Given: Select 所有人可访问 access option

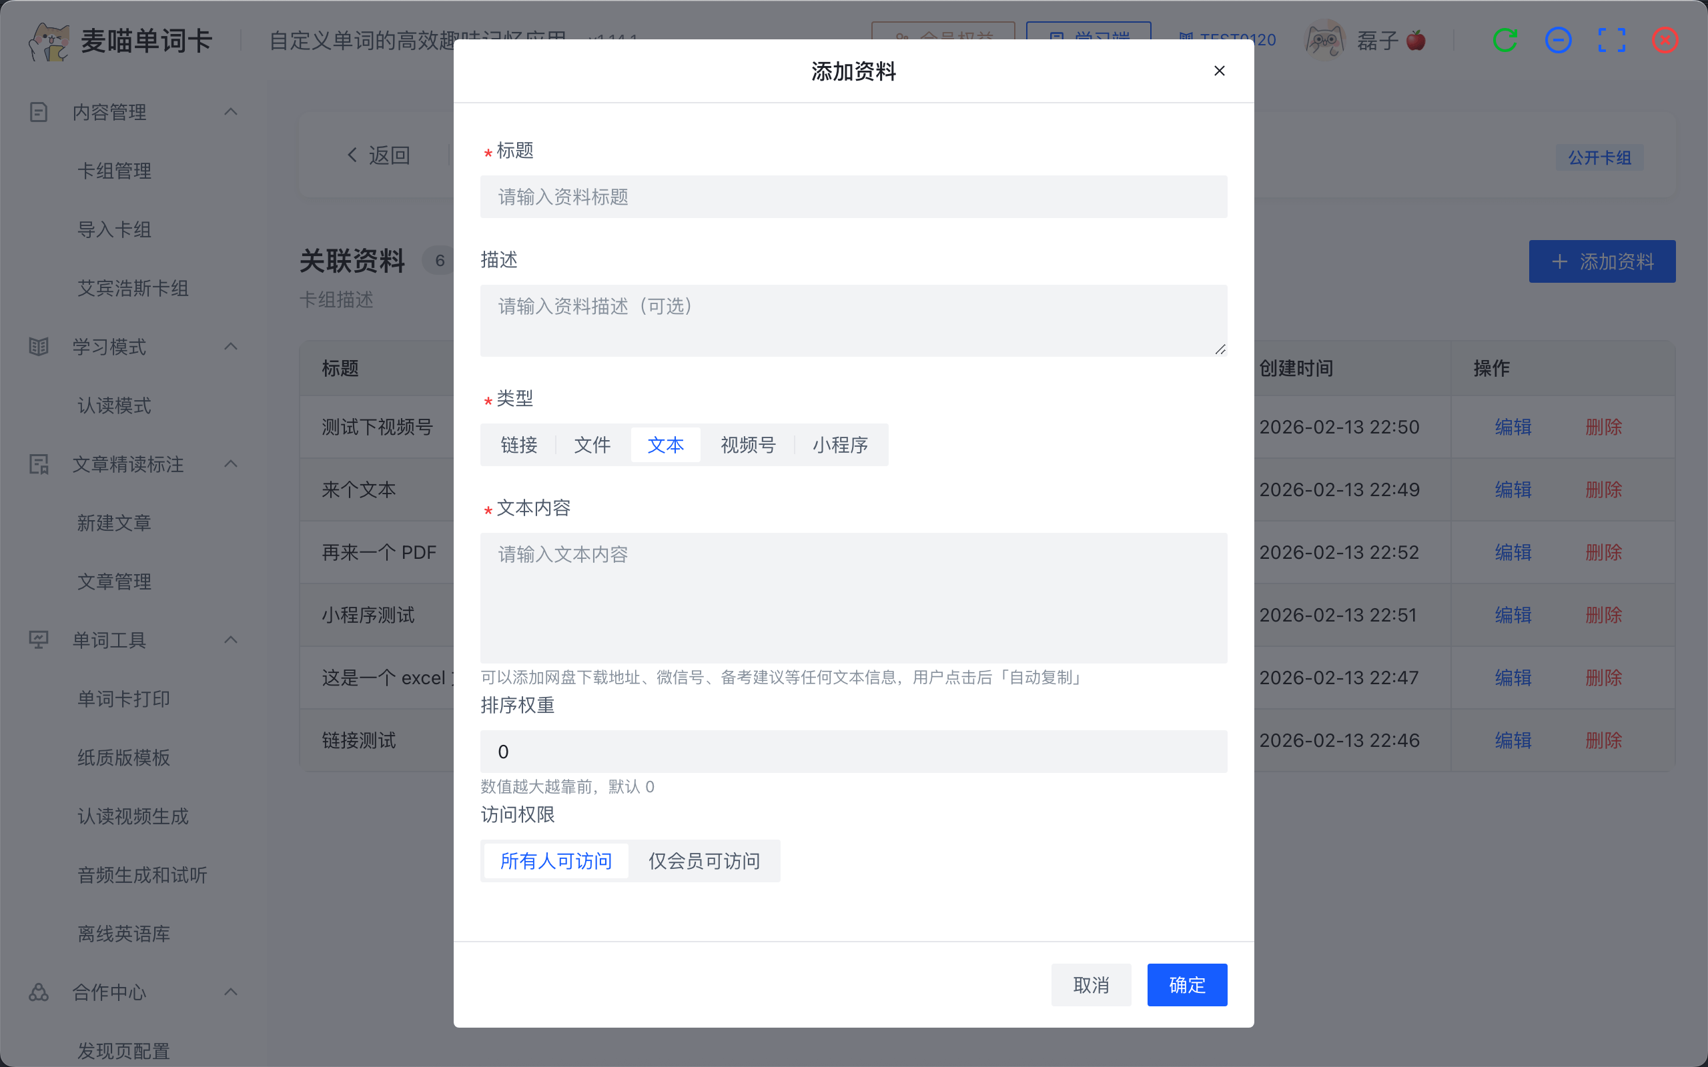Looking at the screenshot, I should point(556,860).
